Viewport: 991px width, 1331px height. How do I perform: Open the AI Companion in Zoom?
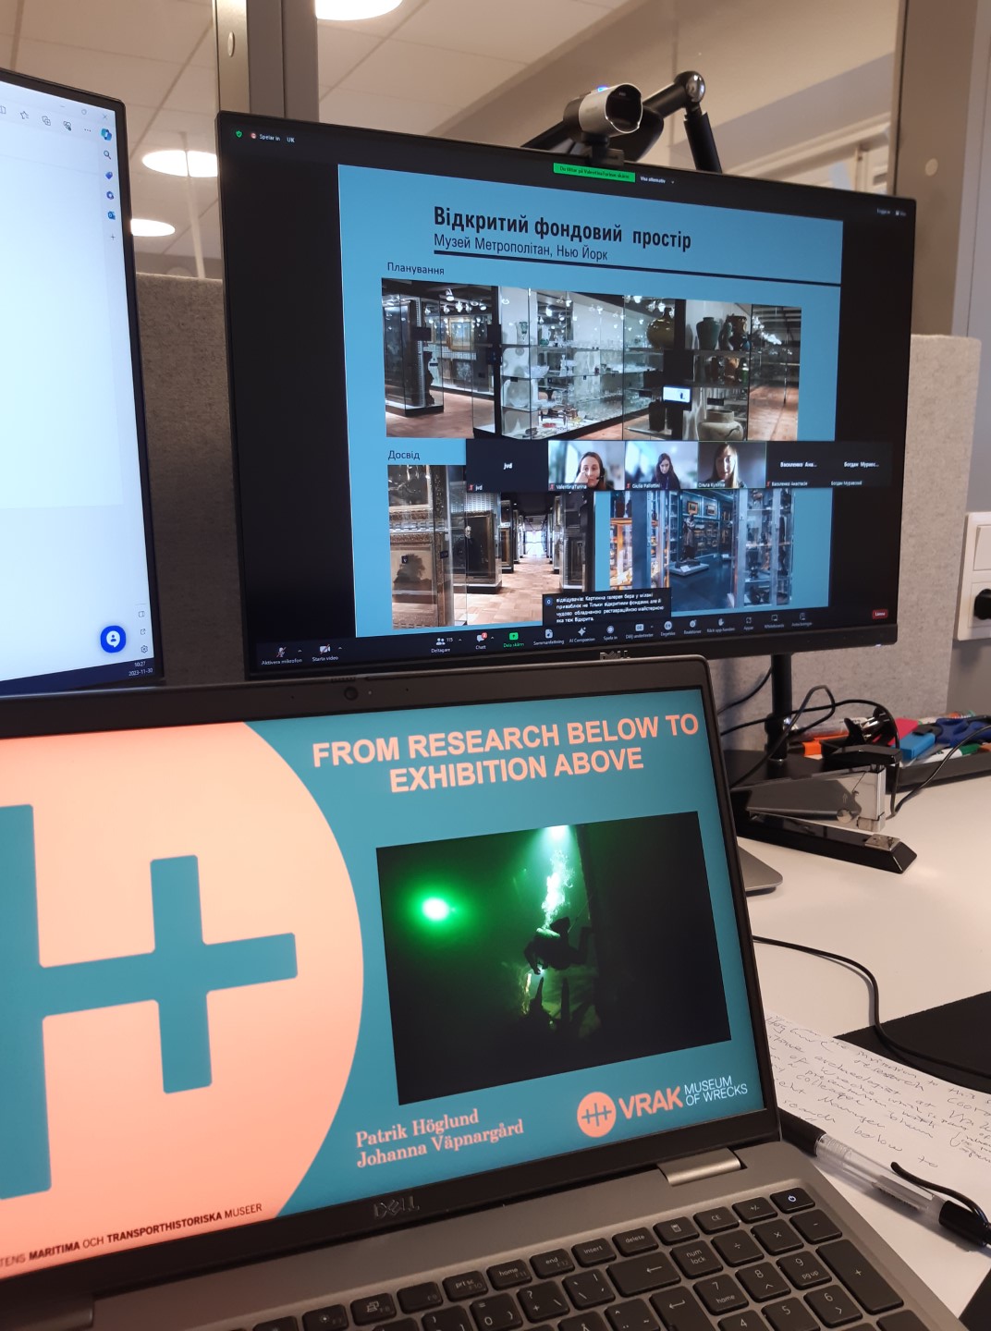[581, 633]
